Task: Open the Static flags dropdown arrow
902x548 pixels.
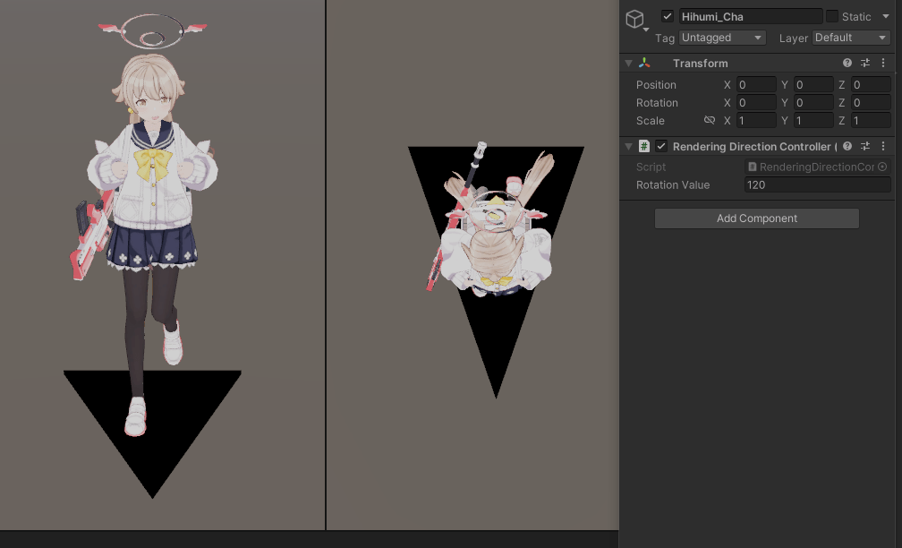Action: pos(886,16)
